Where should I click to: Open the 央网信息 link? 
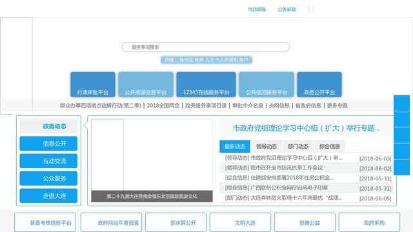(x=279, y=106)
